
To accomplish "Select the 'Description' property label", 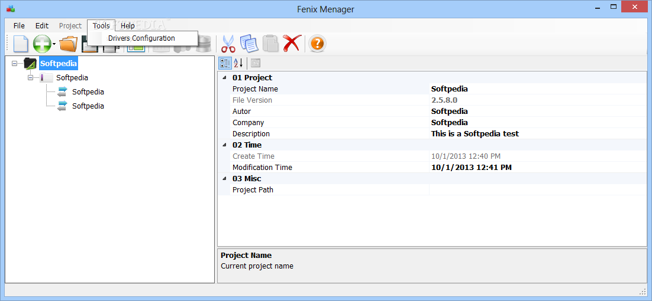I will 251,133.
